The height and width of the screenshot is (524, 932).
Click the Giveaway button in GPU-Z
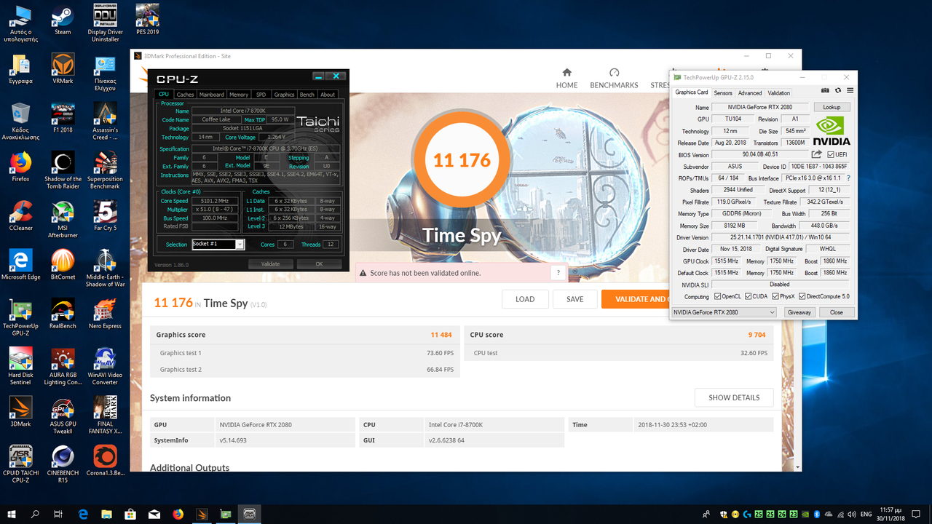click(799, 312)
